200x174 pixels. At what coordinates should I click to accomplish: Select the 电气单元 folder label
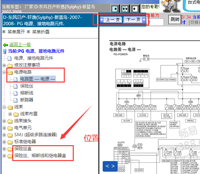click(23, 128)
